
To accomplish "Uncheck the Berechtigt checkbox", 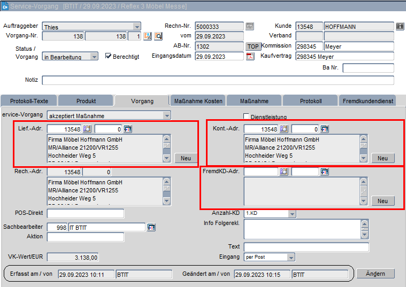I will click(109, 56).
